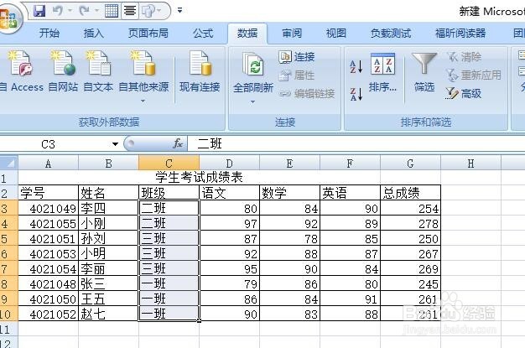Click 重新应用 reapply filter
The height and width of the screenshot is (348, 525).
(474, 75)
